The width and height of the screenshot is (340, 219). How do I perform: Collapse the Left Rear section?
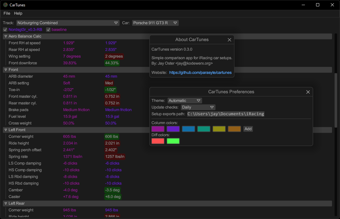[x=6, y=203]
